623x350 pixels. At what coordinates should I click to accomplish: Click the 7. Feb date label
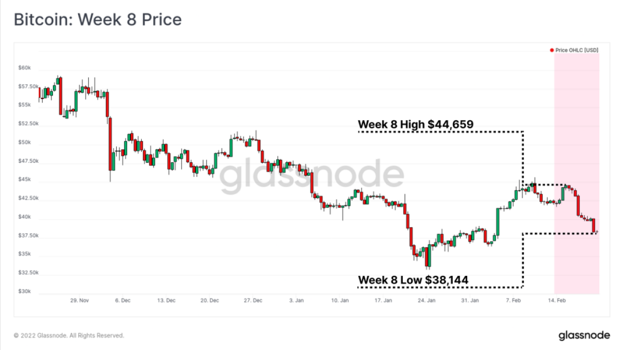(x=514, y=300)
